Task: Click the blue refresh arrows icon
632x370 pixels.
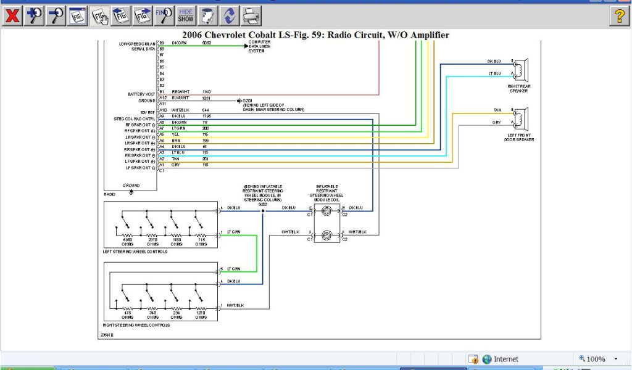Action: click(x=230, y=15)
